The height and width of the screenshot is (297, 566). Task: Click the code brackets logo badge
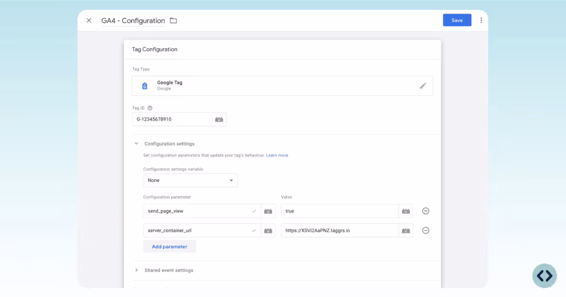point(544,276)
